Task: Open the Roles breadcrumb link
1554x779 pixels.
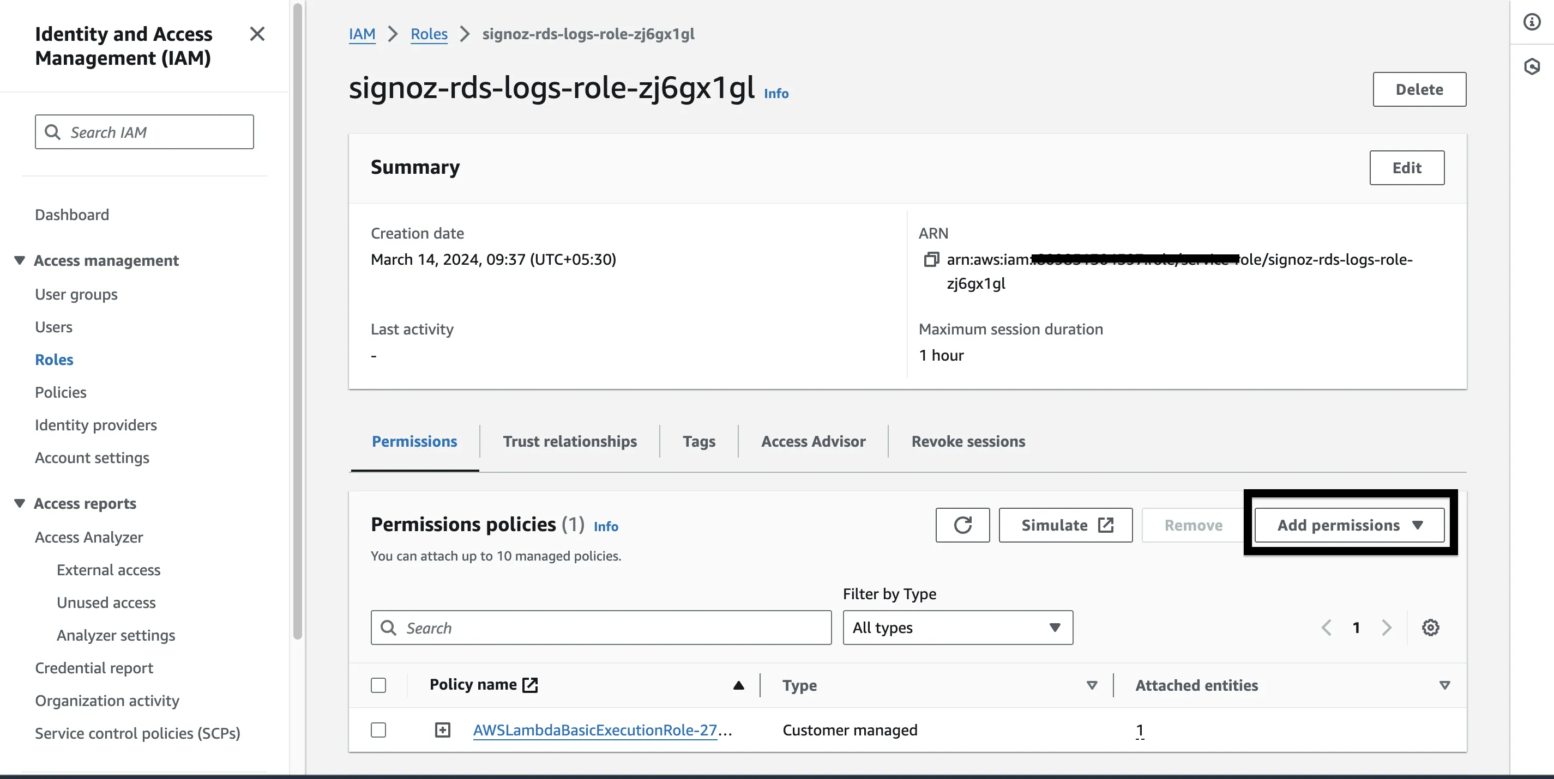Action: pyautogui.click(x=429, y=34)
